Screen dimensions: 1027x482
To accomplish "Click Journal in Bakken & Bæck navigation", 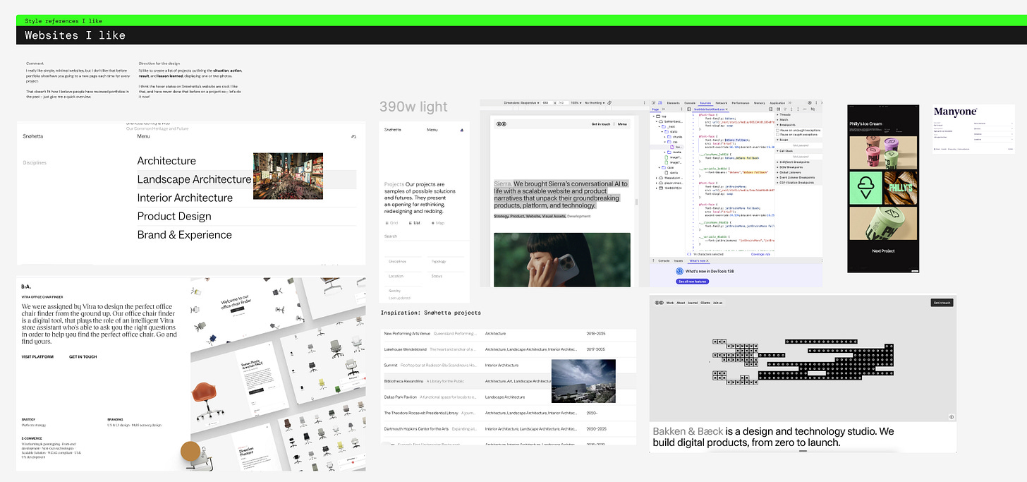I will [x=693, y=303].
